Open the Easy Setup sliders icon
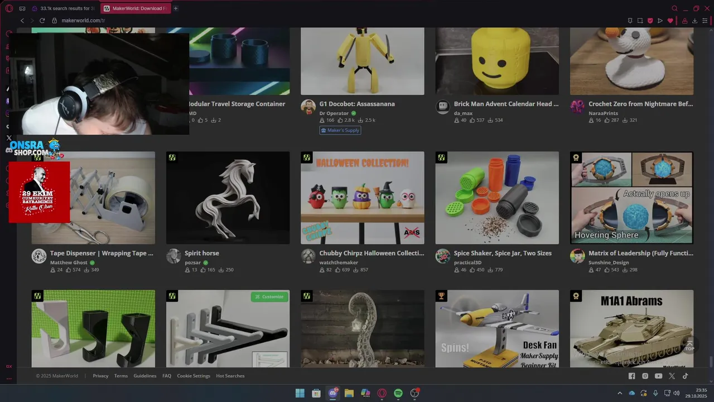714x402 pixels. 705,21
